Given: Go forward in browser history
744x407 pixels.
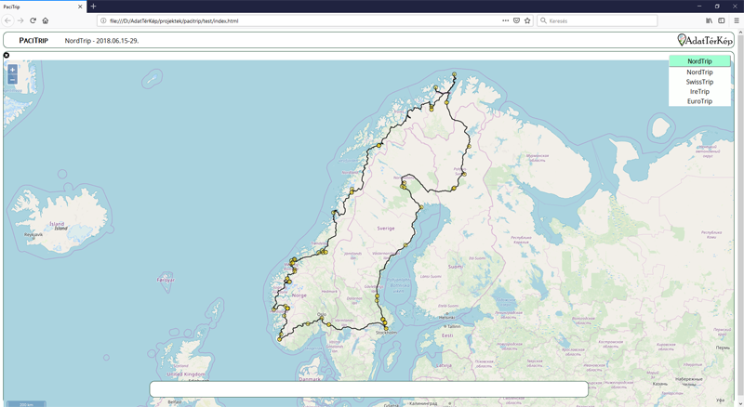Looking at the screenshot, I should coord(20,20).
